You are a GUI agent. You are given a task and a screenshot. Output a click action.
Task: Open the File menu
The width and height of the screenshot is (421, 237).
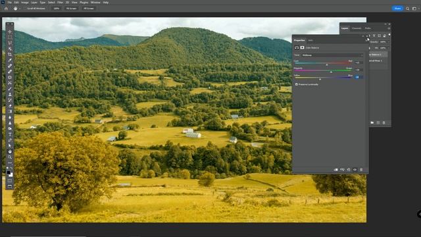(x=9, y=3)
